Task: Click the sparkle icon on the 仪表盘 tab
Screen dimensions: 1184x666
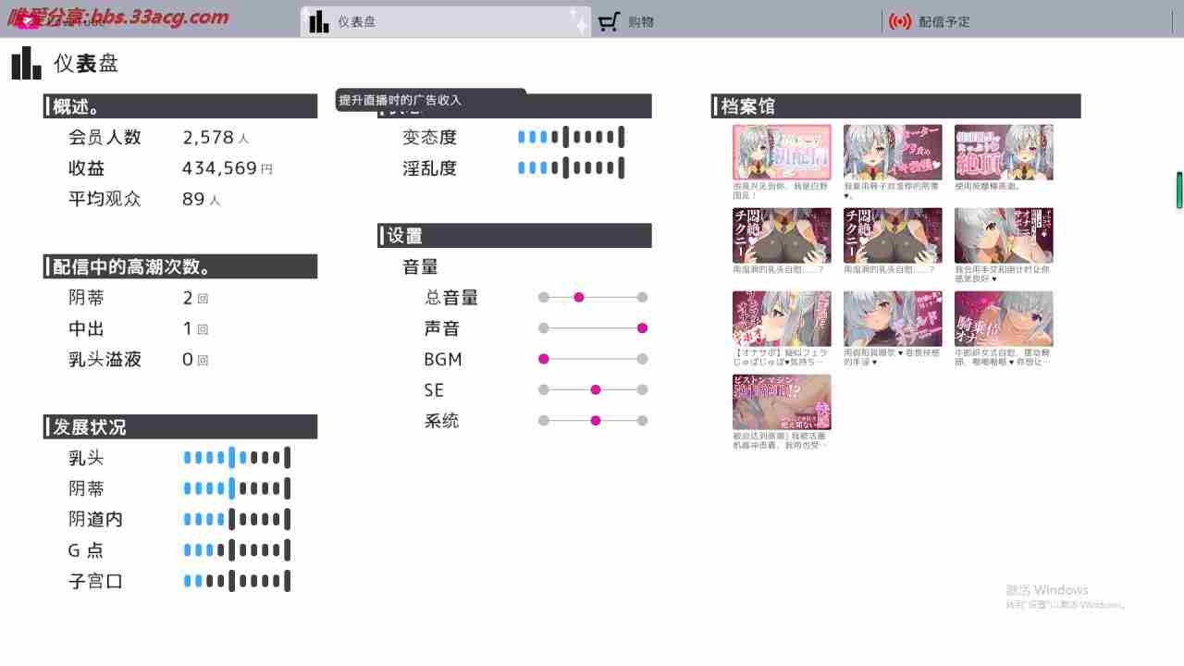Action: point(577,21)
